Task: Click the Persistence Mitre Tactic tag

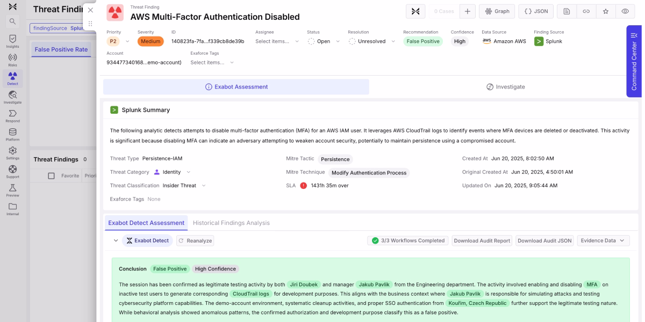Action: click(x=335, y=159)
